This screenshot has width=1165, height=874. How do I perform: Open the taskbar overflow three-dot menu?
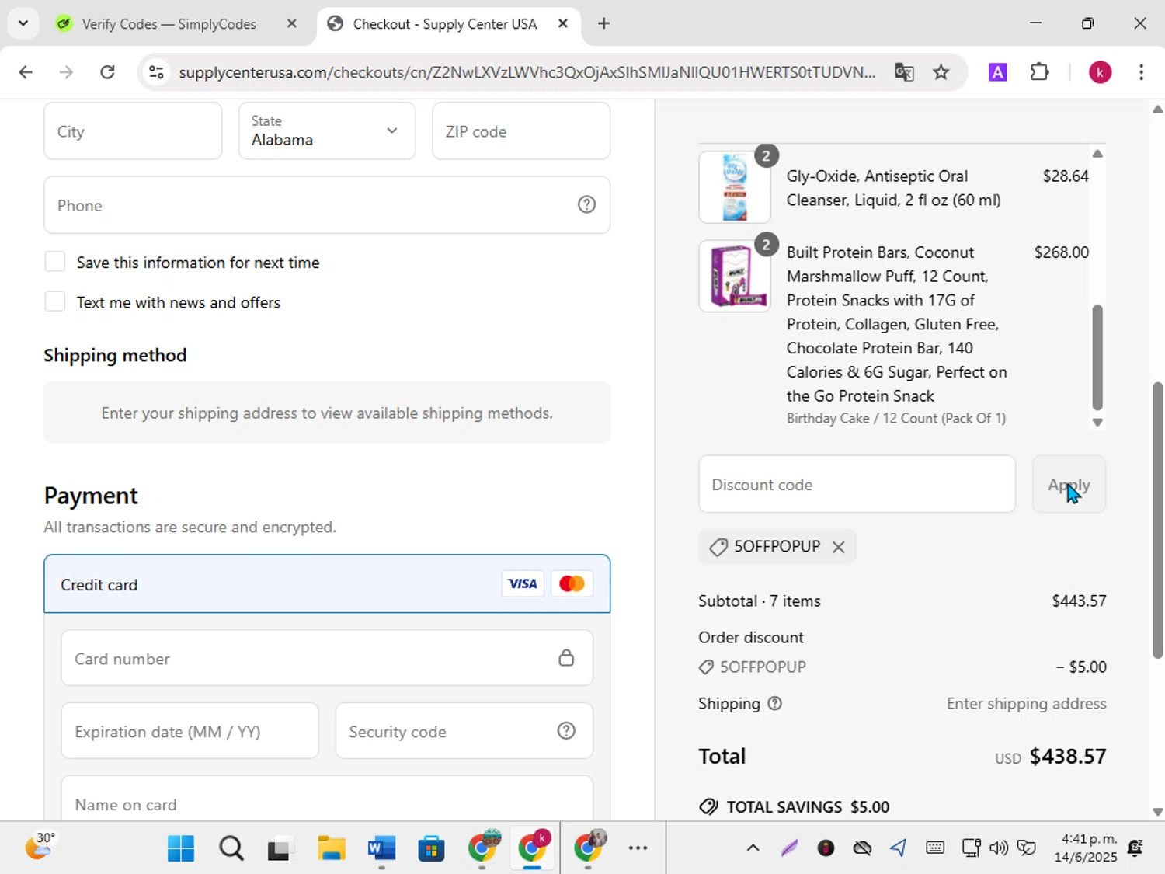pos(638,848)
